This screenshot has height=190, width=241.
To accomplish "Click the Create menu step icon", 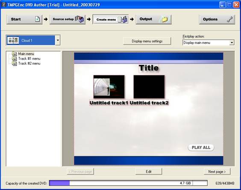I will click(123, 19).
